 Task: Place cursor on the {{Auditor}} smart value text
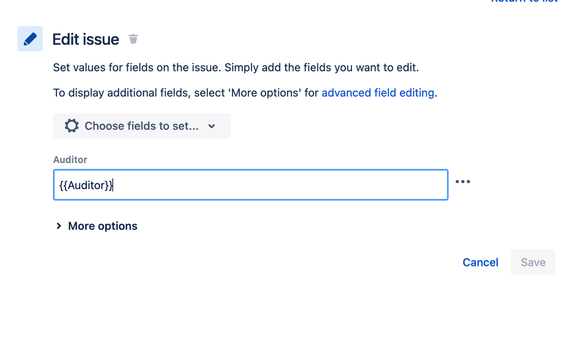(87, 185)
